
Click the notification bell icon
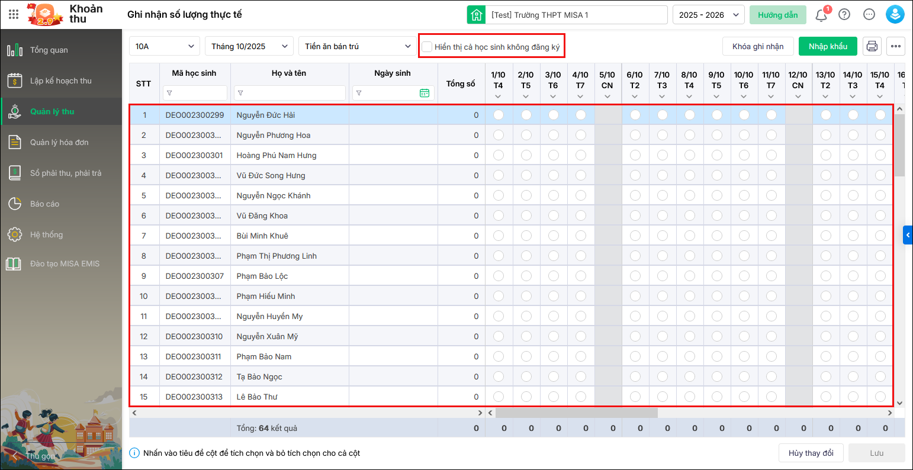click(x=821, y=15)
